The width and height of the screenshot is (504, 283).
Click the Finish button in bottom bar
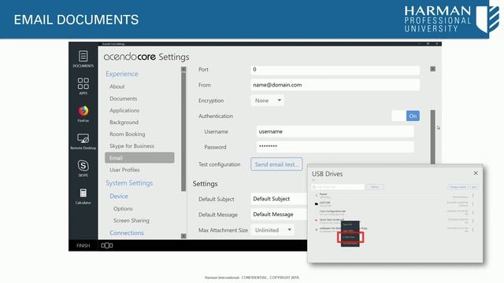pyautogui.click(x=83, y=245)
